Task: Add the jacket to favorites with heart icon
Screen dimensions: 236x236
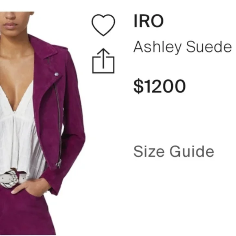Action: (x=103, y=25)
